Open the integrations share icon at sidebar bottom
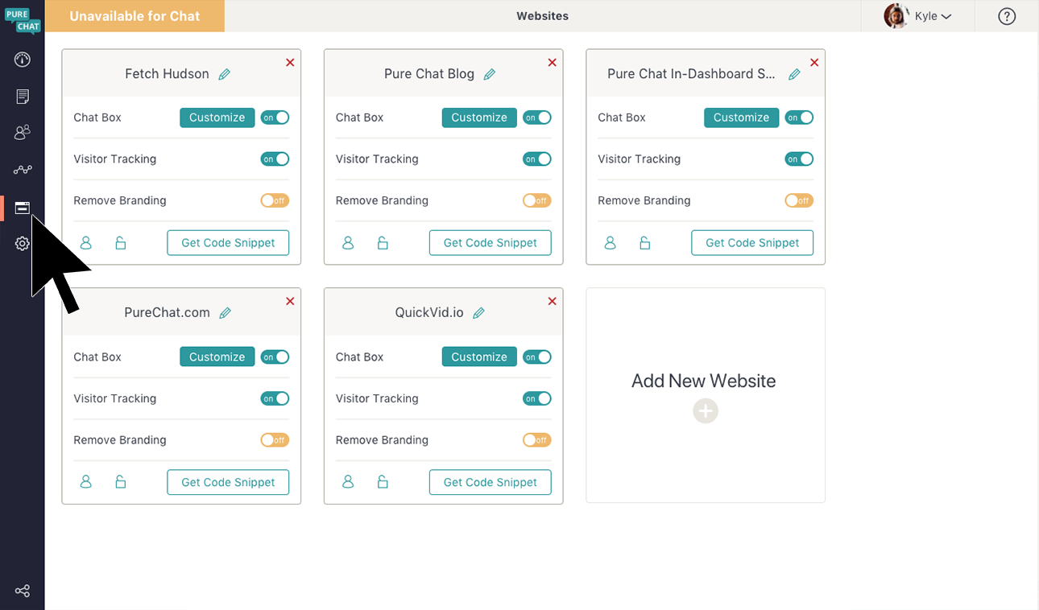 23,591
